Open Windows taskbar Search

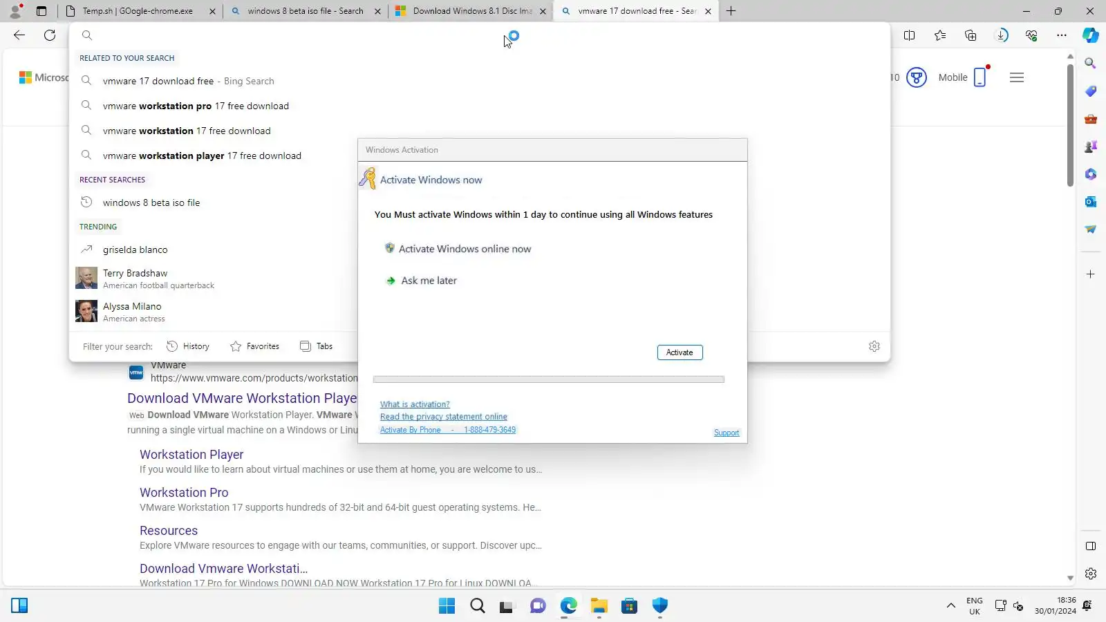click(478, 606)
